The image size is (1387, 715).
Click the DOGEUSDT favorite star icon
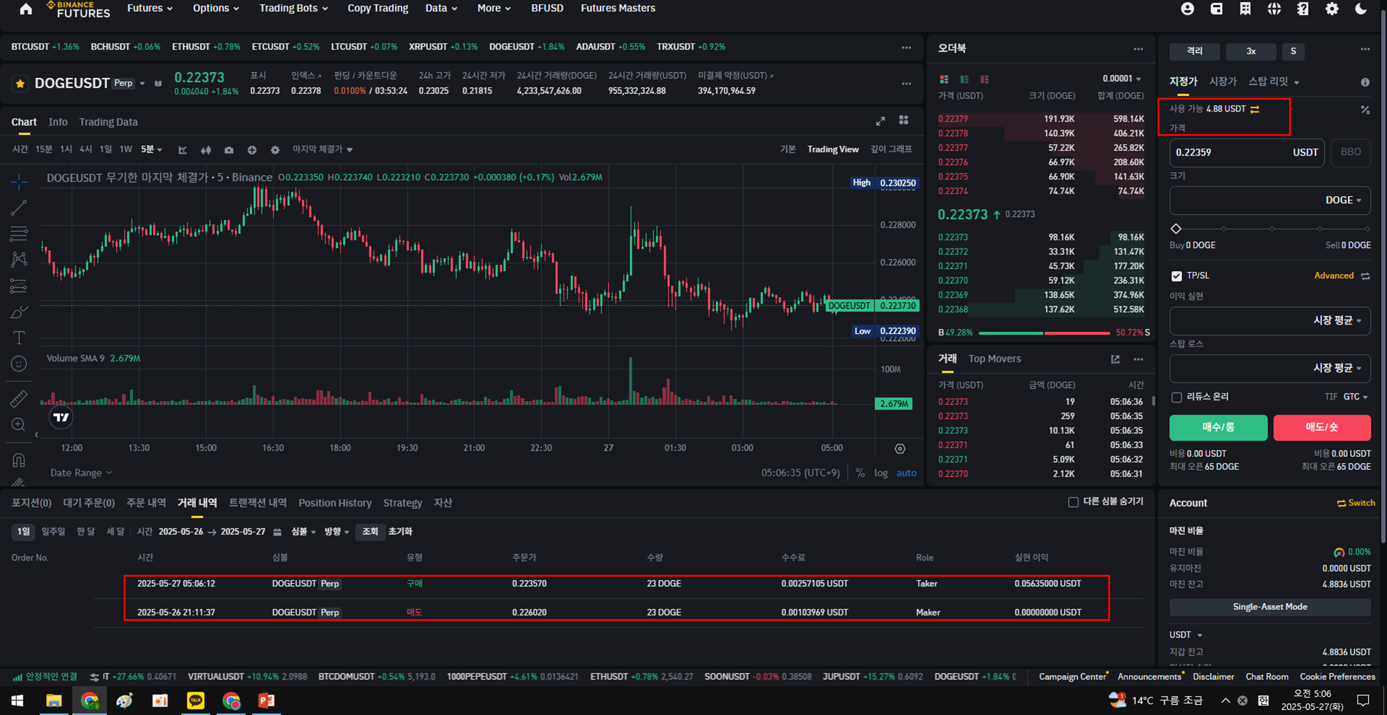pos(20,84)
